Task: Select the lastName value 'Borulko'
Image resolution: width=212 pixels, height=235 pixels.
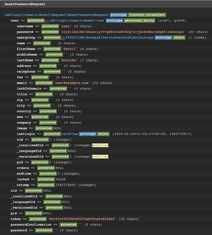Action: pyautogui.click(x=69, y=60)
